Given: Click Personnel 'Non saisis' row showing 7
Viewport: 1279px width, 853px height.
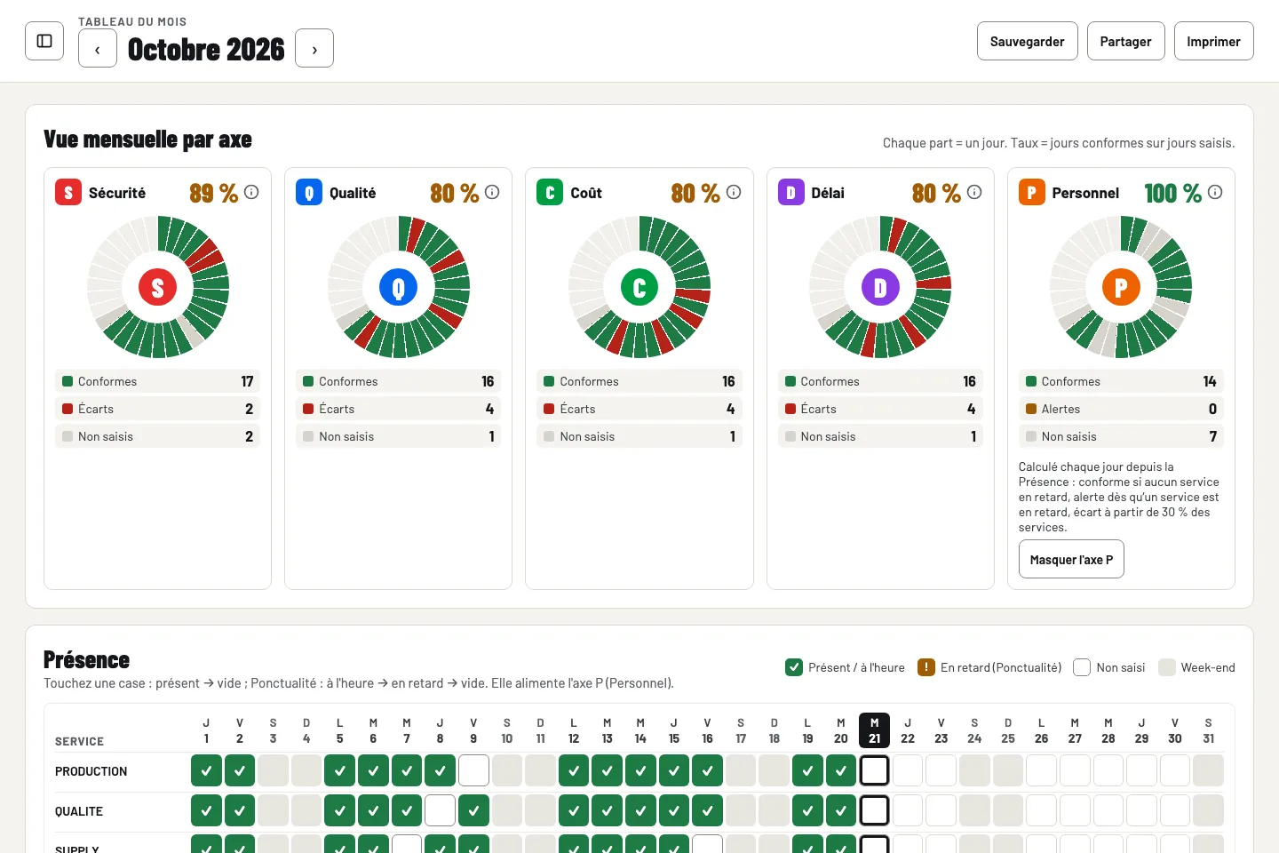Looking at the screenshot, I should (1121, 436).
